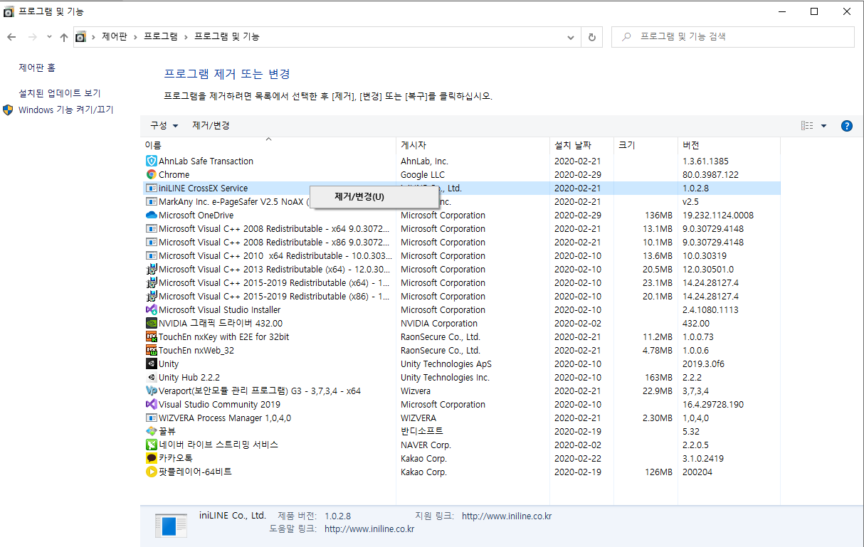Click the MarkAny e-PageSafer icon

click(x=151, y=202)
